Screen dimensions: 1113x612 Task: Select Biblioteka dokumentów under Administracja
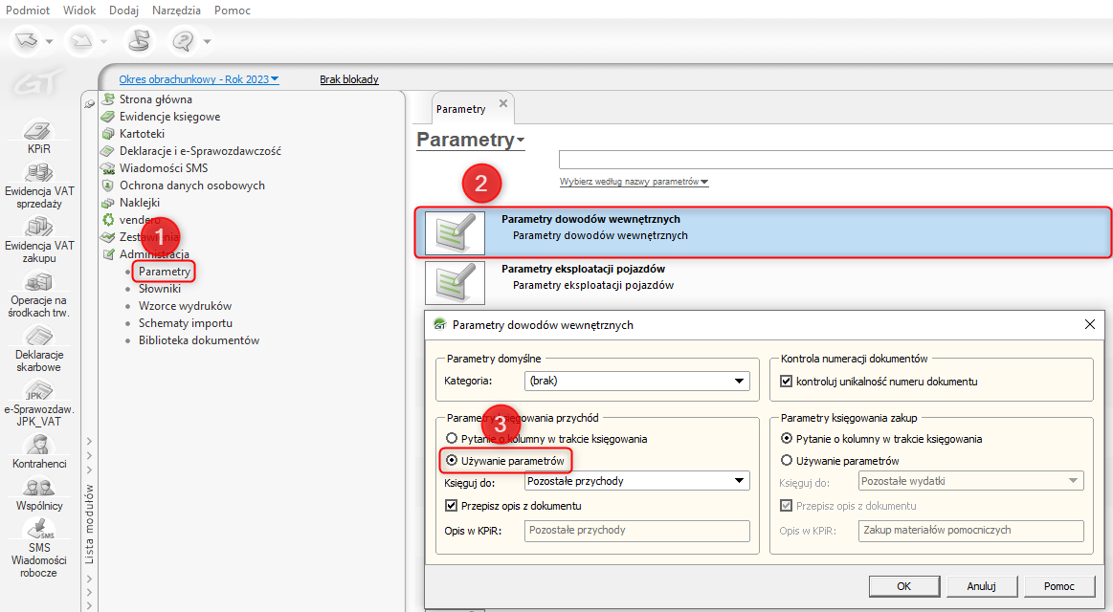[x=199, y=340]
